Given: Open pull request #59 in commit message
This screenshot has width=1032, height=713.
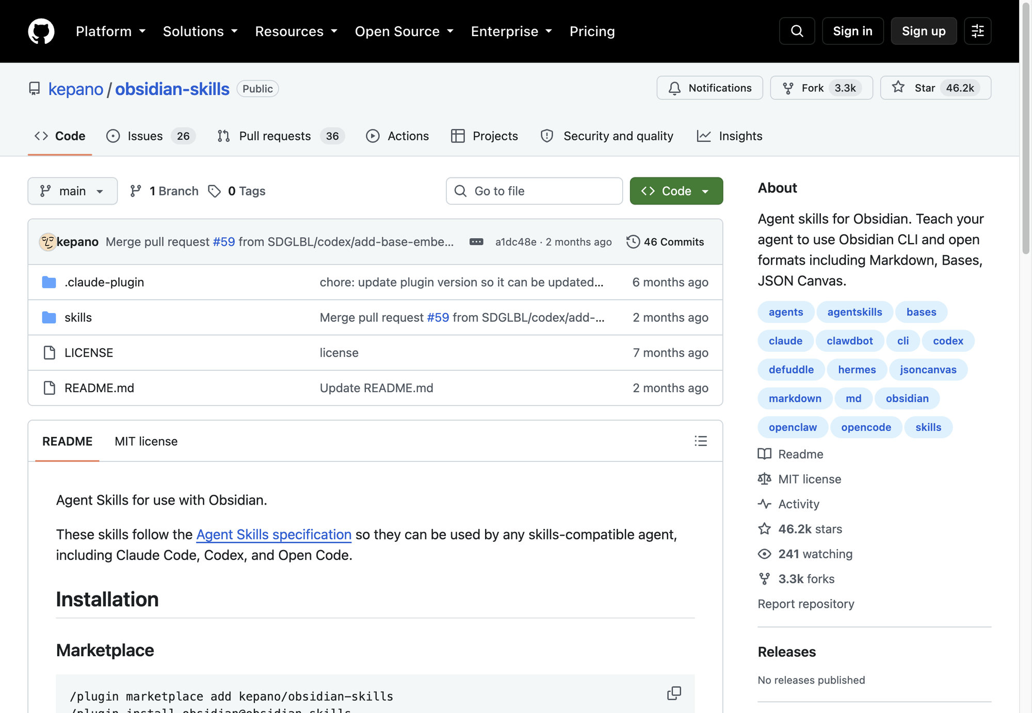Looking at the screenshot, I should (224, 242).
